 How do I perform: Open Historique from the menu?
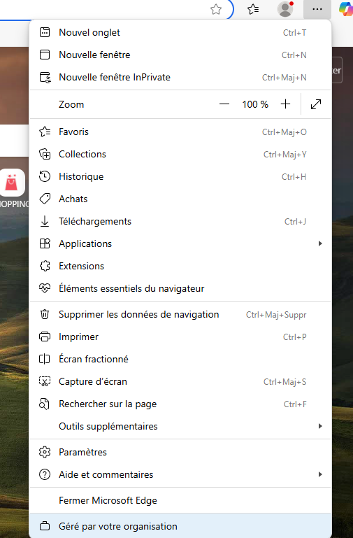[180, 177]
